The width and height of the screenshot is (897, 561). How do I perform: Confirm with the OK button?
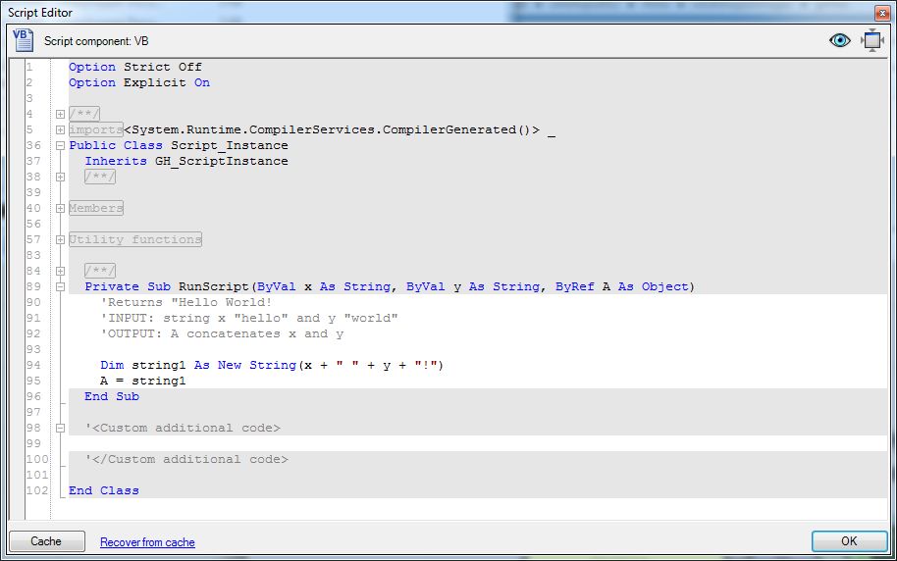tap(849, 541)
